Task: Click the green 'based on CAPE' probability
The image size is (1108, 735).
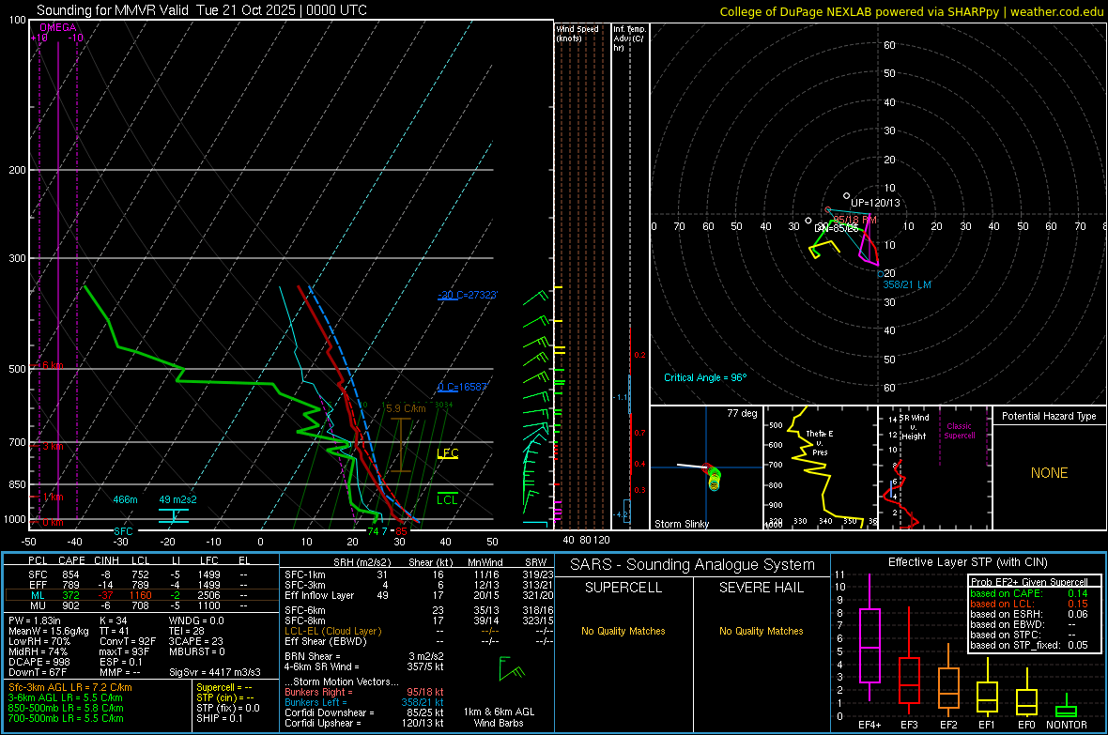Action: [x=1029, y=593]
